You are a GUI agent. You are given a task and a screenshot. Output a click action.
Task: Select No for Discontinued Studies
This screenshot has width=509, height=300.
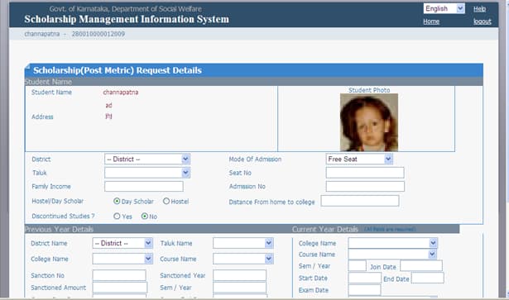[145, 216]
